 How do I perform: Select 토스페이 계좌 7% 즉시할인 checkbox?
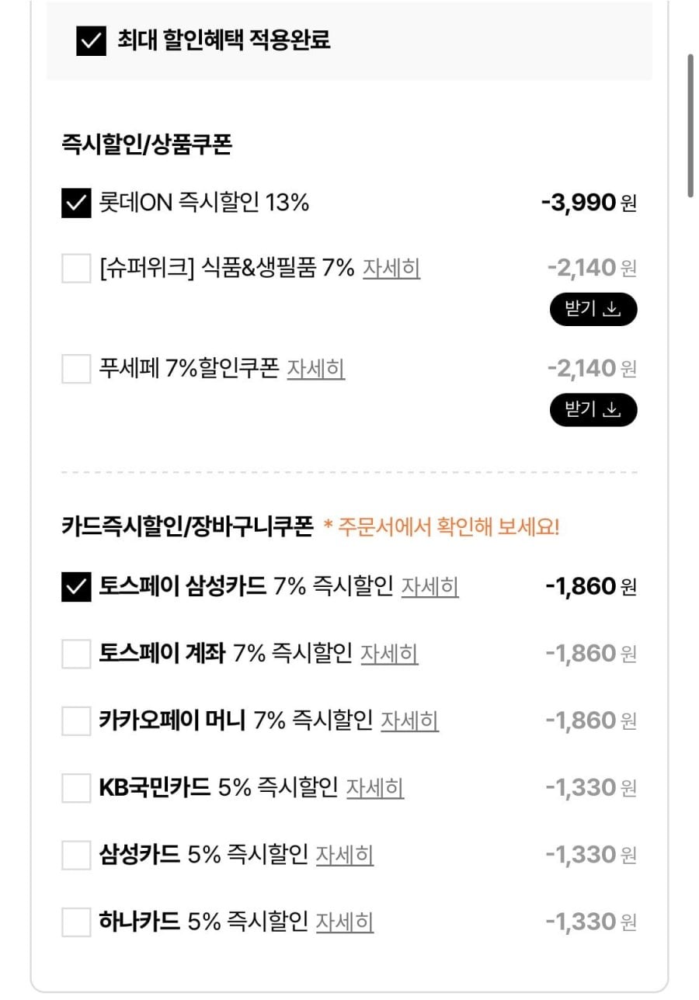(x=76, y=655)
